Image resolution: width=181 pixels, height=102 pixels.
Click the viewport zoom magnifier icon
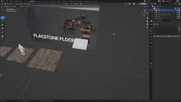click(147, 18)
